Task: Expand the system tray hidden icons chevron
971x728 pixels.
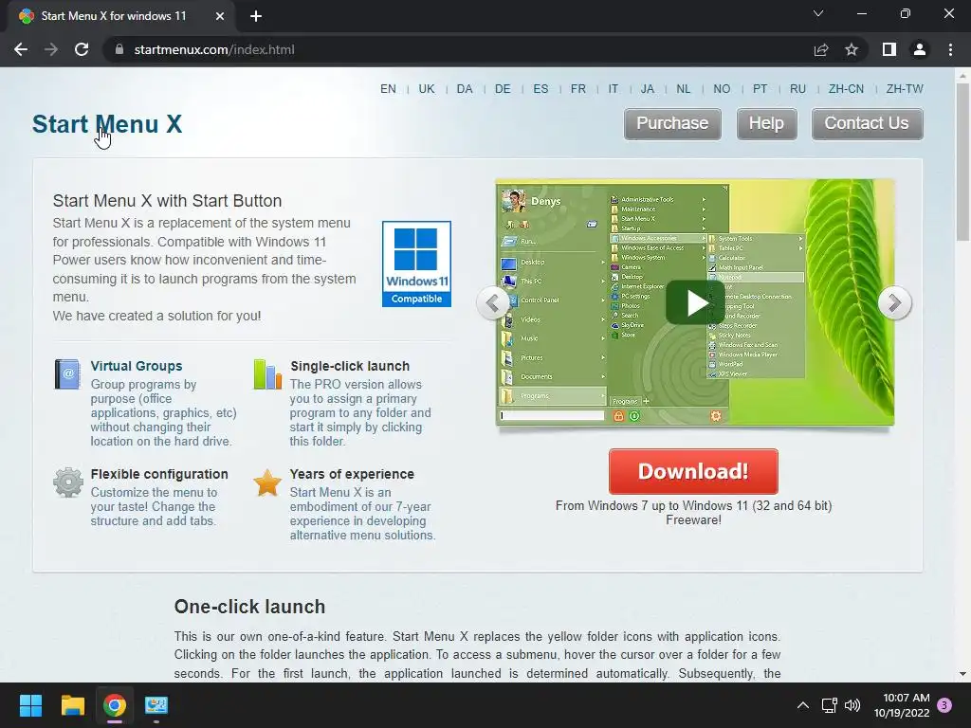Action: coord(803,705)
